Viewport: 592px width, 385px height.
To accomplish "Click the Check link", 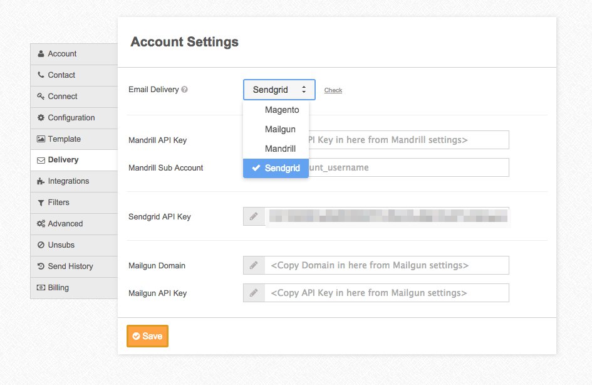I will point(333,90).
